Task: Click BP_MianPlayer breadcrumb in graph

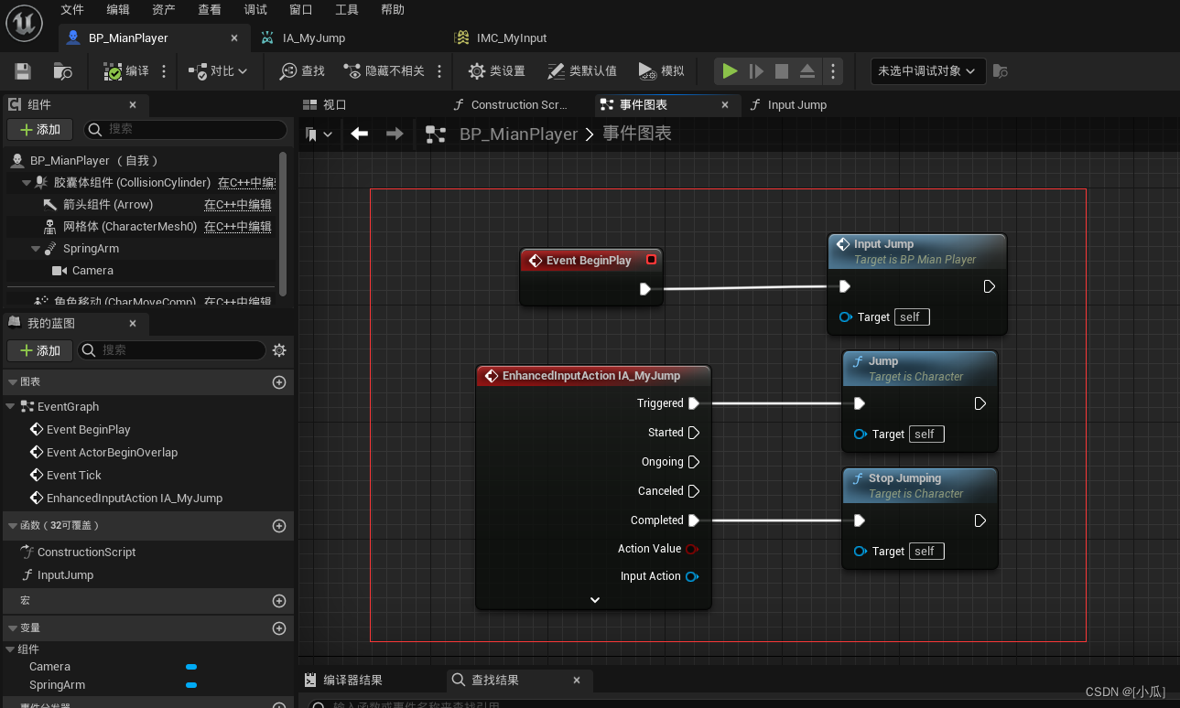Action: [518, 134]
